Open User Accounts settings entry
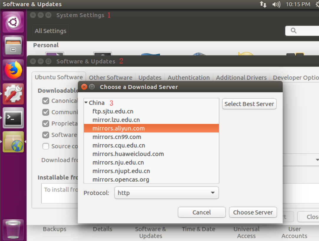The height and width of the screenshot is (241, 319). 295,232
